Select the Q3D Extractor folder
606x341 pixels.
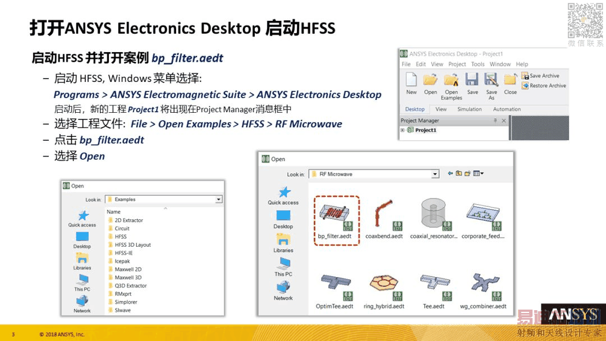pyautogui.click(x=127, y=286)
